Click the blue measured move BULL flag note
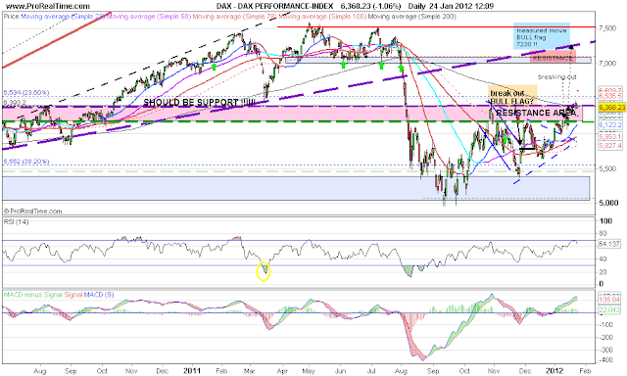The height and width of the screenshot is (376, 627). (542, 37)
